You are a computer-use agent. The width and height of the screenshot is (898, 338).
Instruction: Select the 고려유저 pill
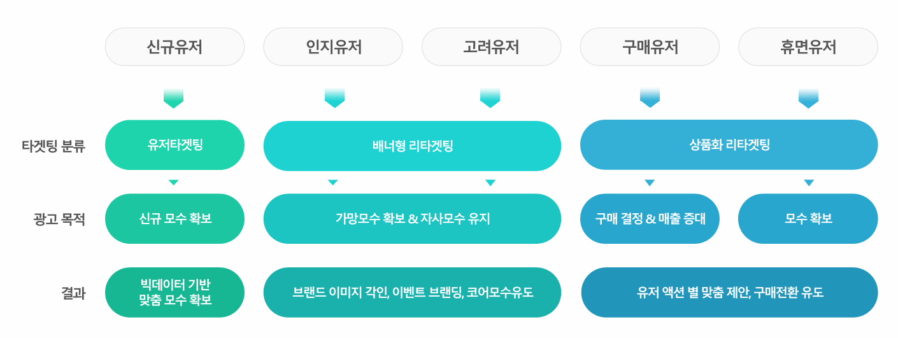click(x=492, y=47)
